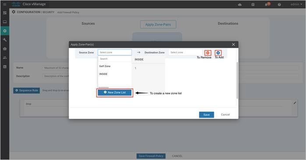The image size is (306, 160).
Task: Close the Apply Zone-Pair(s) dialog
Action: pyautogui.click(x=233, y=45)
